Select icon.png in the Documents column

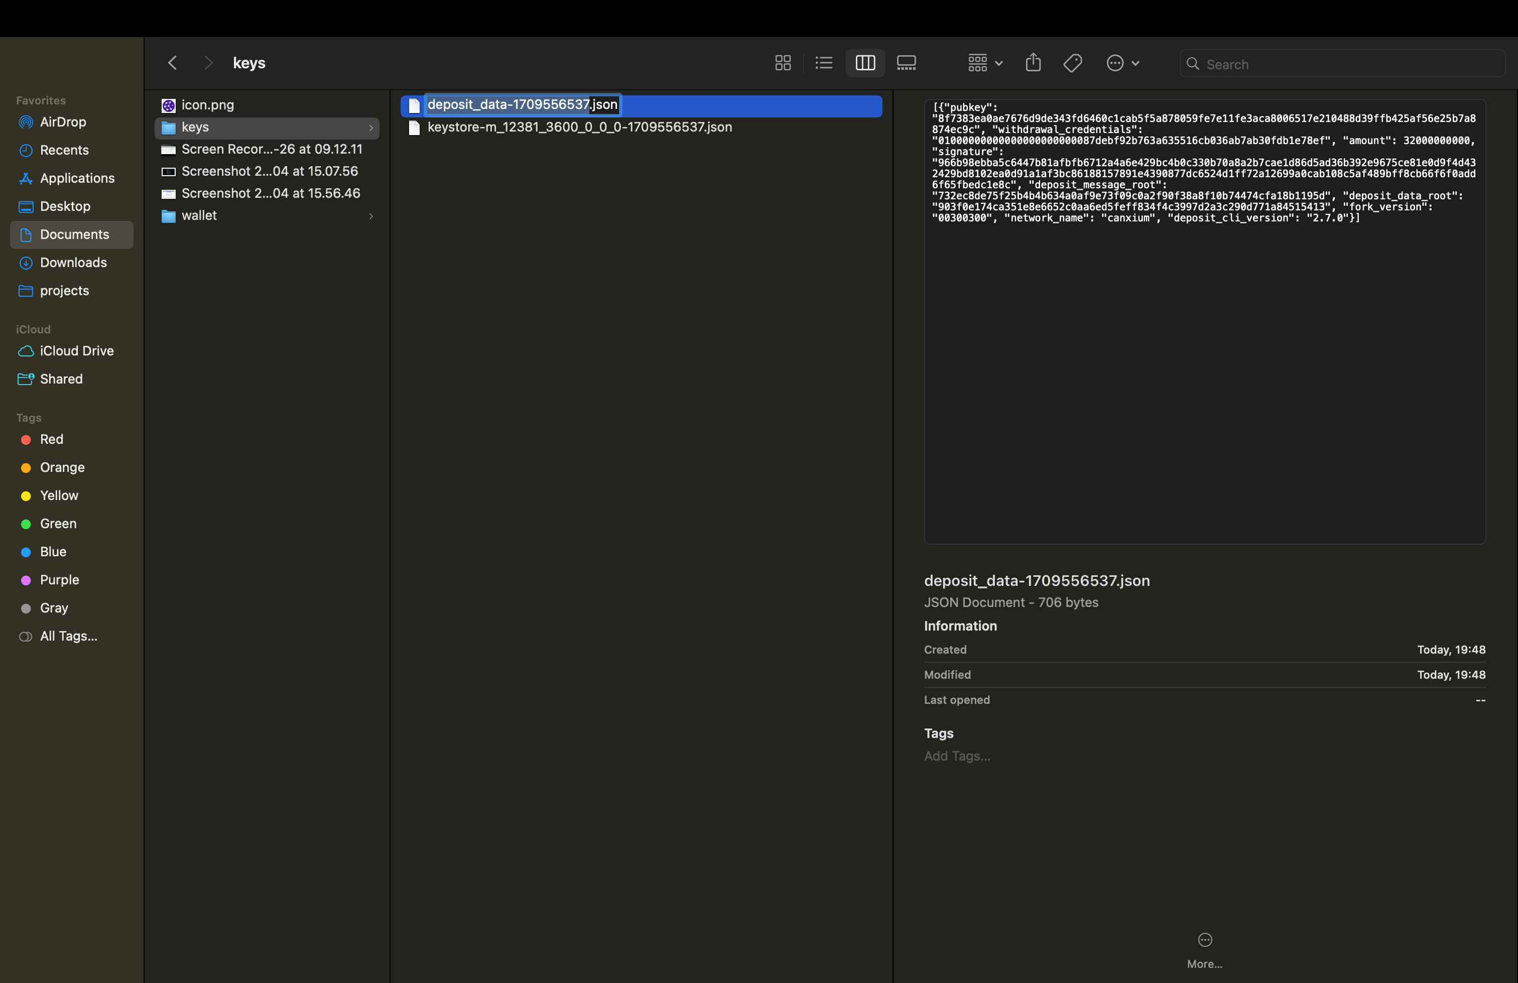(207, 105)
